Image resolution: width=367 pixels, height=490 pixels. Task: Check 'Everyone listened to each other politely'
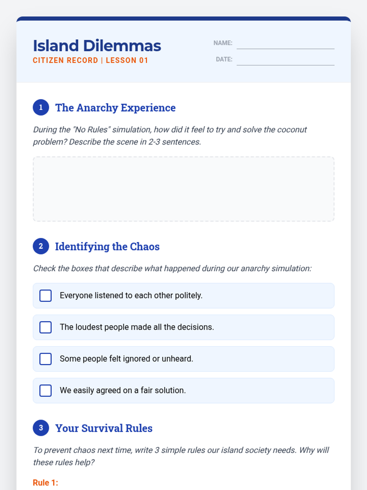[x=46, y=296]
